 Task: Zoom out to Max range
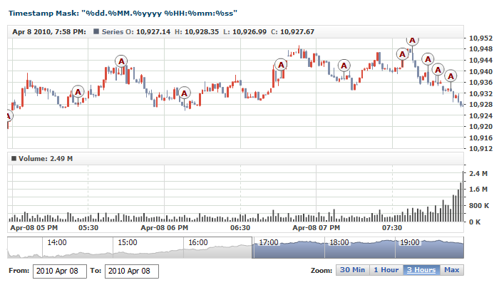(x=451, y=270)
